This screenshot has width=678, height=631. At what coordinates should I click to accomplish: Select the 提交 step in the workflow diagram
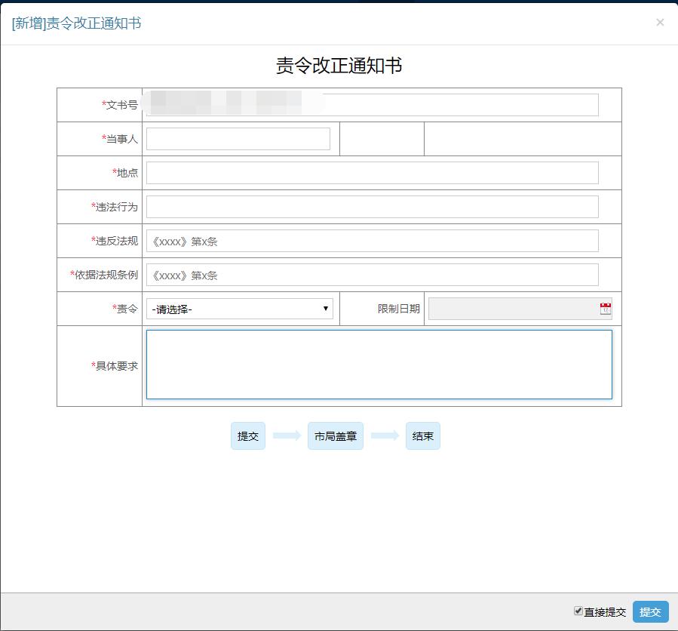(x=248, y=436)
